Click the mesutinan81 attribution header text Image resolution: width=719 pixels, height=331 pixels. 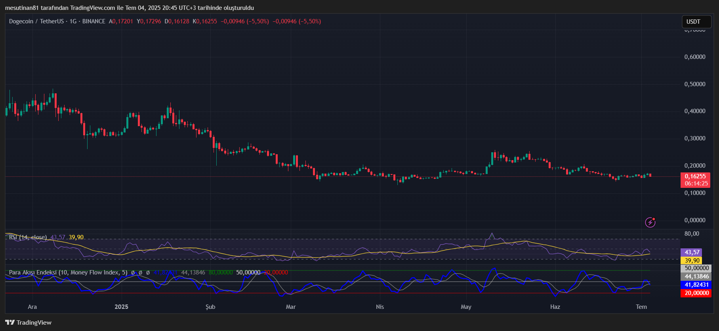[x=130, y=8]
